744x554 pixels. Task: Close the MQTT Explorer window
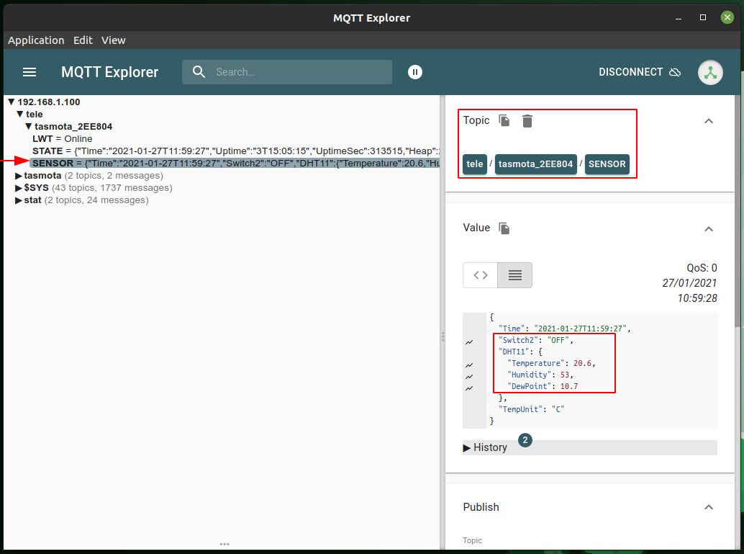tap(727, 17)
